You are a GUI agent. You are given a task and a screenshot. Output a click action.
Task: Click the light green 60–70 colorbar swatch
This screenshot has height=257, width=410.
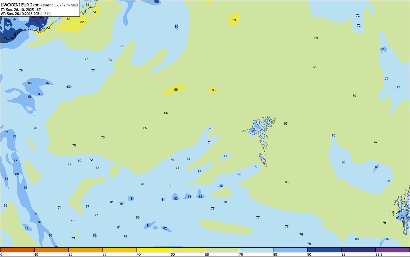click(222, 250)
